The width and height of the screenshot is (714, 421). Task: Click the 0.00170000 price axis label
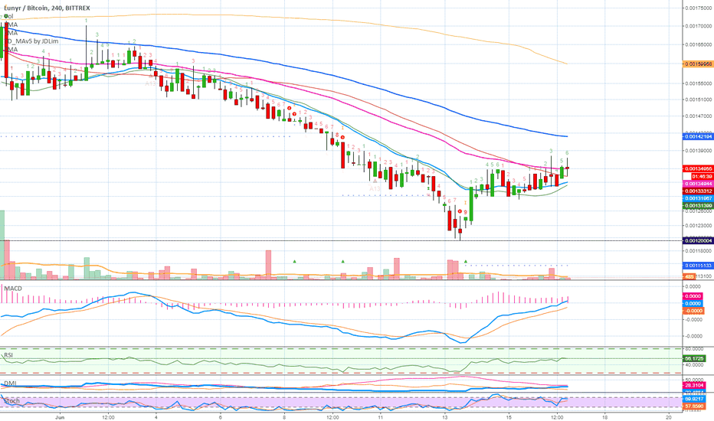pos(699,26)
